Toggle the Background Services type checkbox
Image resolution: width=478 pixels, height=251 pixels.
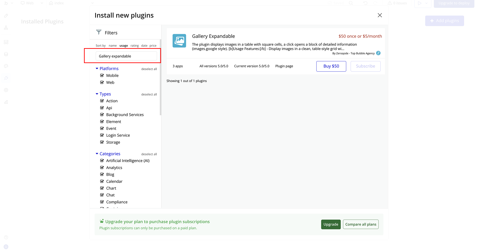pos(102,115)
